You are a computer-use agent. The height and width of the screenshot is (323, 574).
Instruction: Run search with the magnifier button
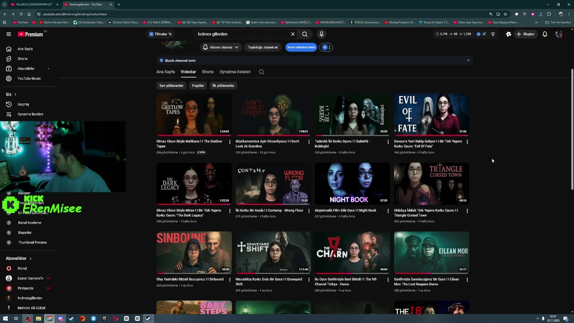coord(305,34)
